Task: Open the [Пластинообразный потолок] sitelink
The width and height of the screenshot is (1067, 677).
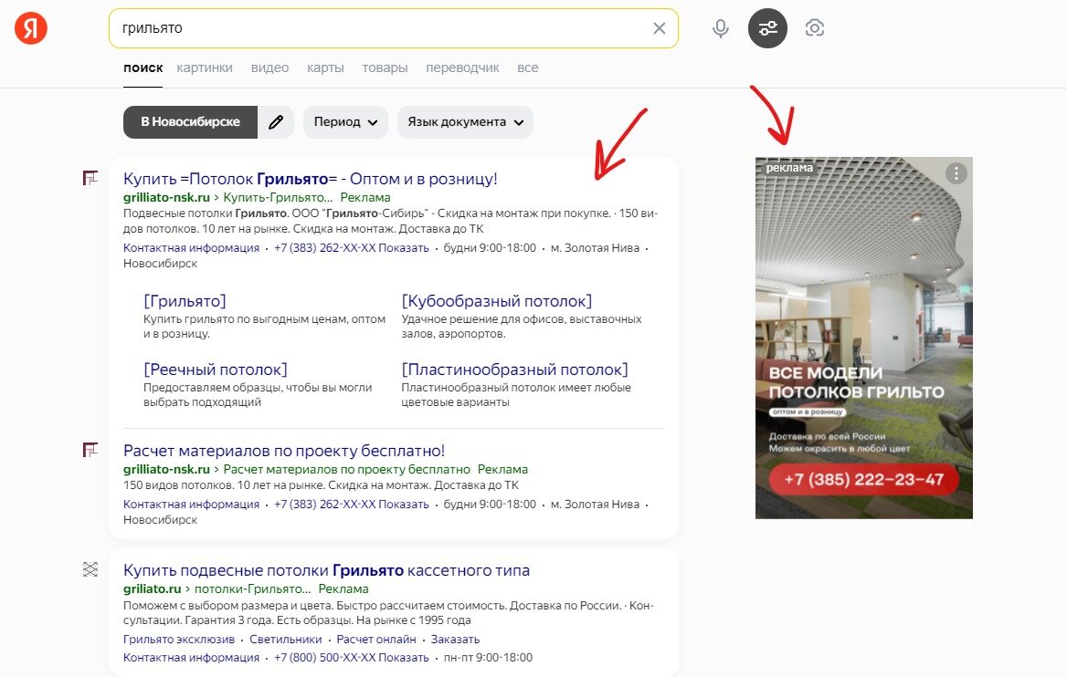Action: click(514, 370)
